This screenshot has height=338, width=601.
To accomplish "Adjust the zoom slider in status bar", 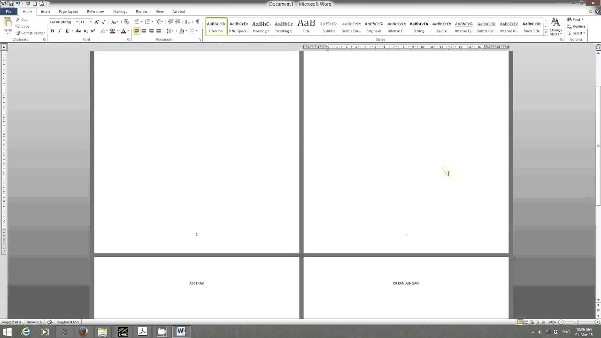I will 576,322.
